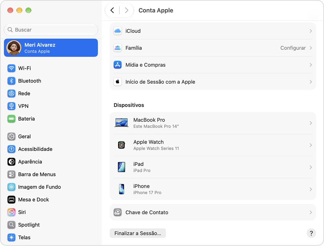Click the Aparência icon
The width and height of the screenshot is (324, 246).
coord(11,162)
